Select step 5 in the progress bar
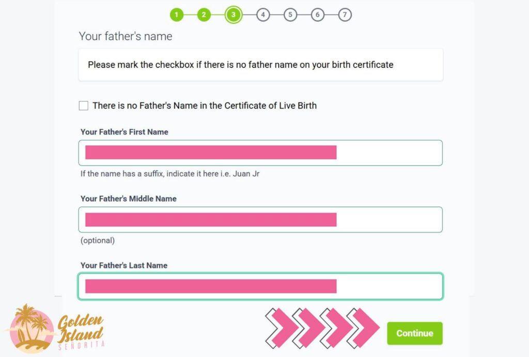Screen dimensions: 529x357 [290, 14]
